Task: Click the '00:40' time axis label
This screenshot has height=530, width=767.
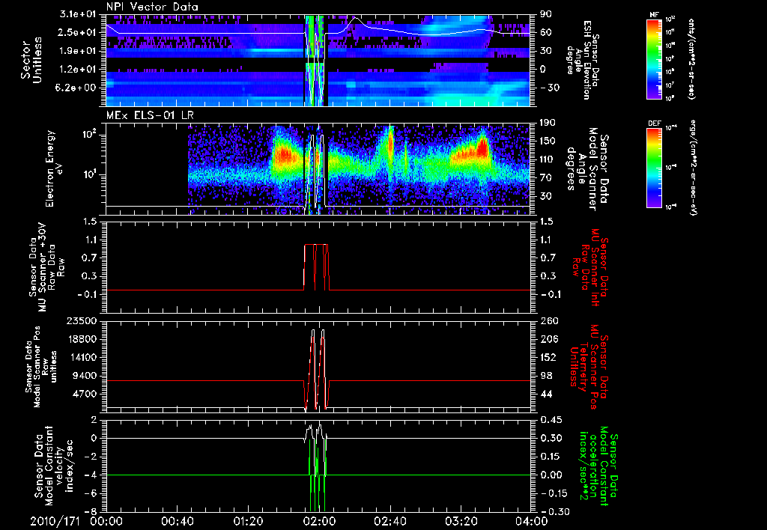Action: pos(177,521)
